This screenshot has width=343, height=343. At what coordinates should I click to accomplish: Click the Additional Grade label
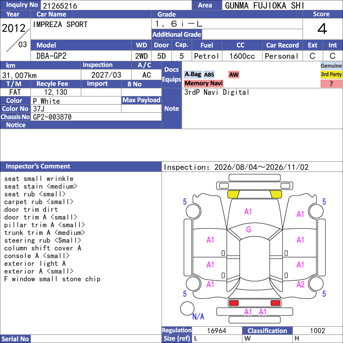click(x=177, y=34)
